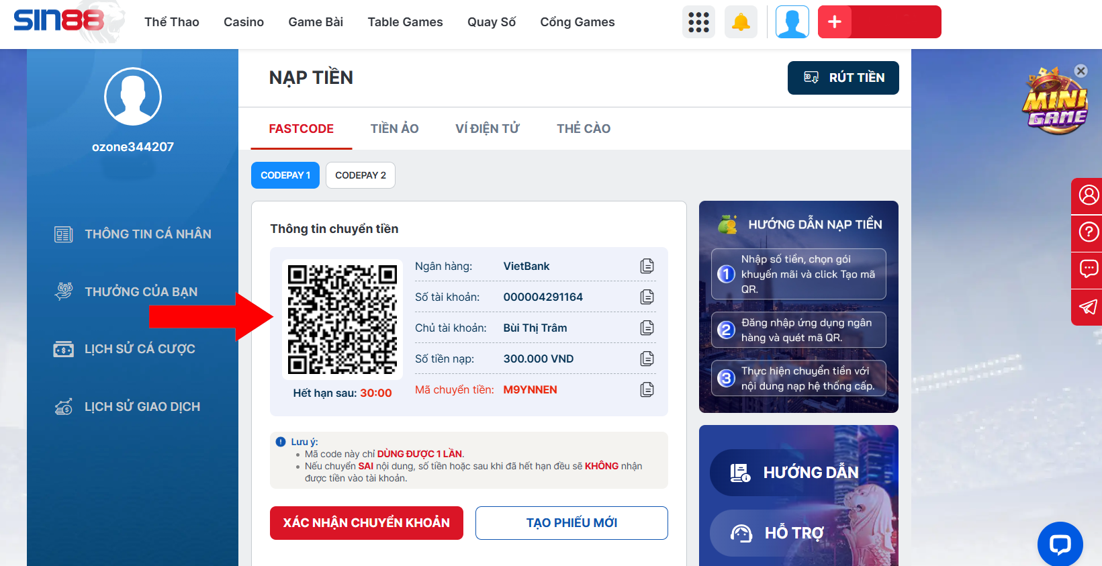1102x566 pixels.
Task: Open the help question mark icon
Action: [x=1088, y=232]
